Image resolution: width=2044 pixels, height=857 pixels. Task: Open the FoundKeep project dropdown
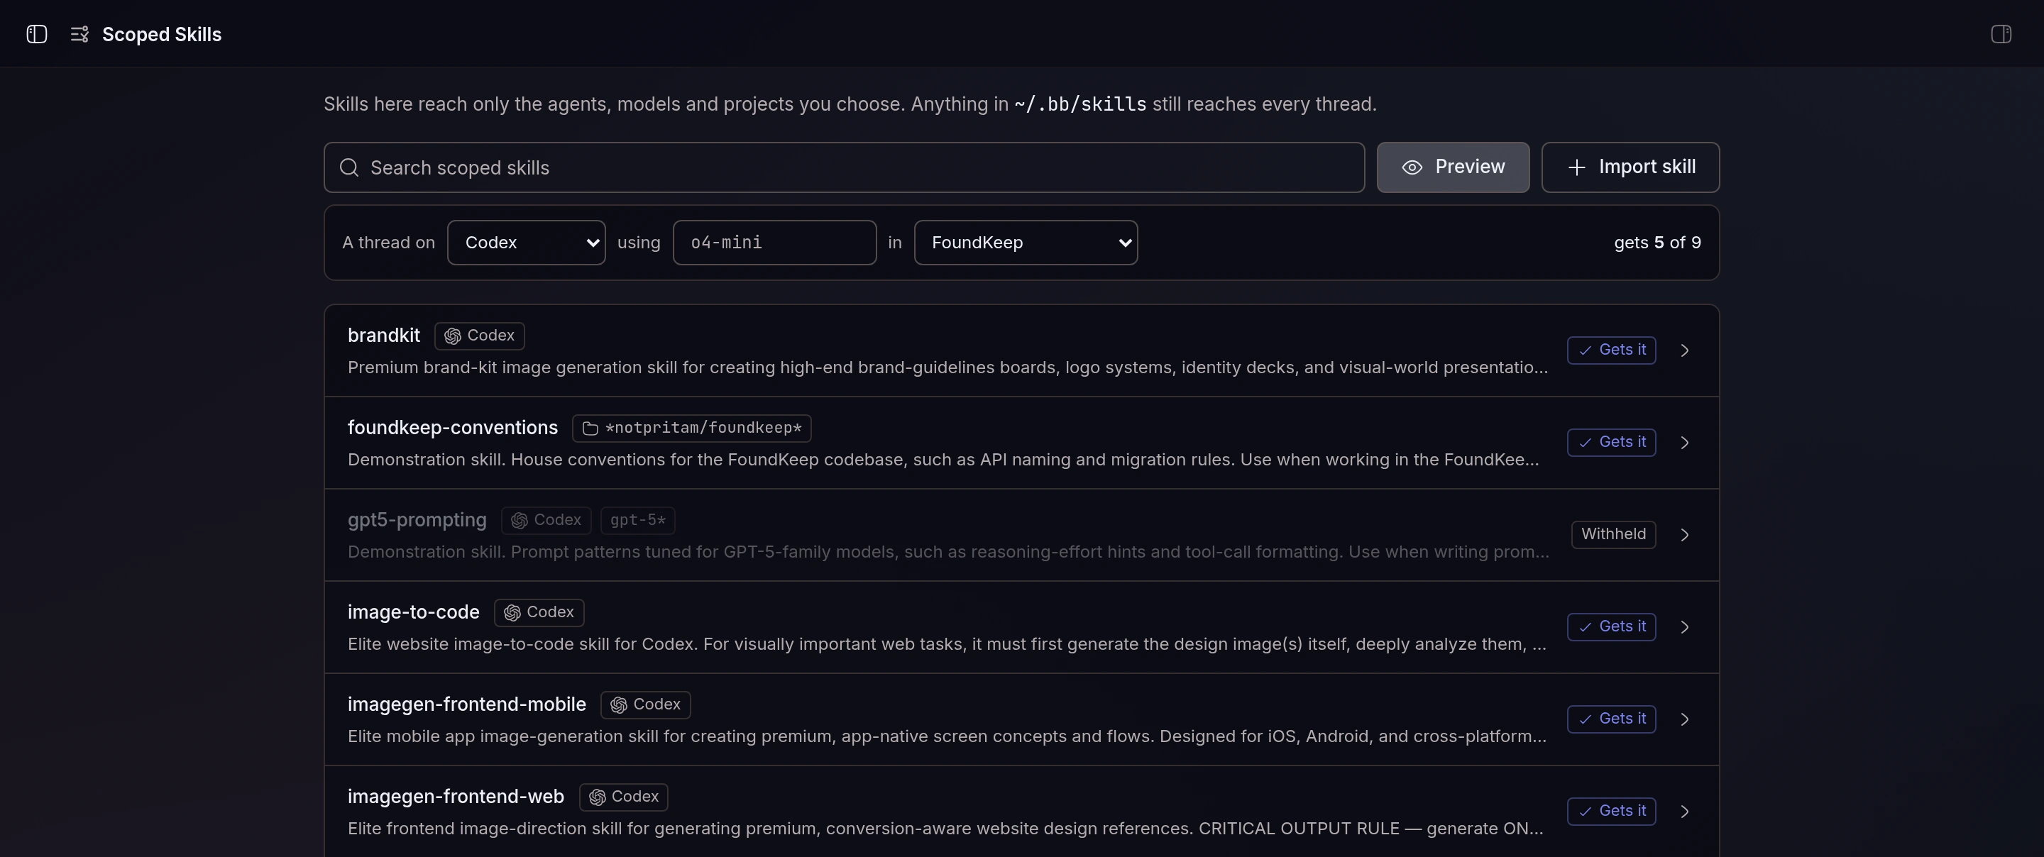point(1025,243)
